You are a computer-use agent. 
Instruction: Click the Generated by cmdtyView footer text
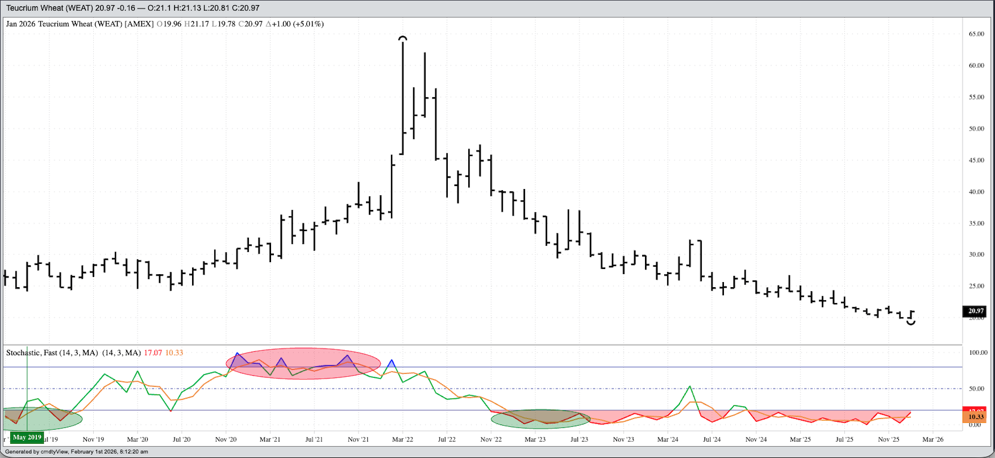point(77,452)
